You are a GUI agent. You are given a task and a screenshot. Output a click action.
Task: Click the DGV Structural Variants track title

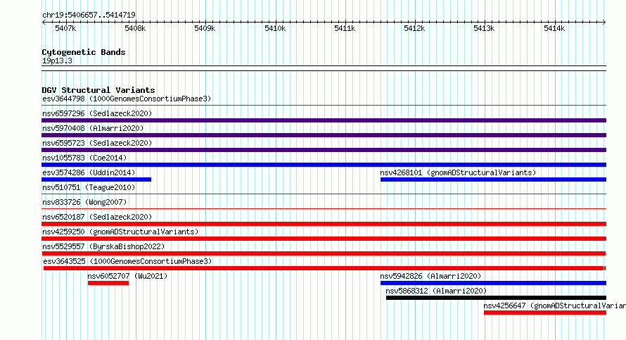tap(98, 90)
